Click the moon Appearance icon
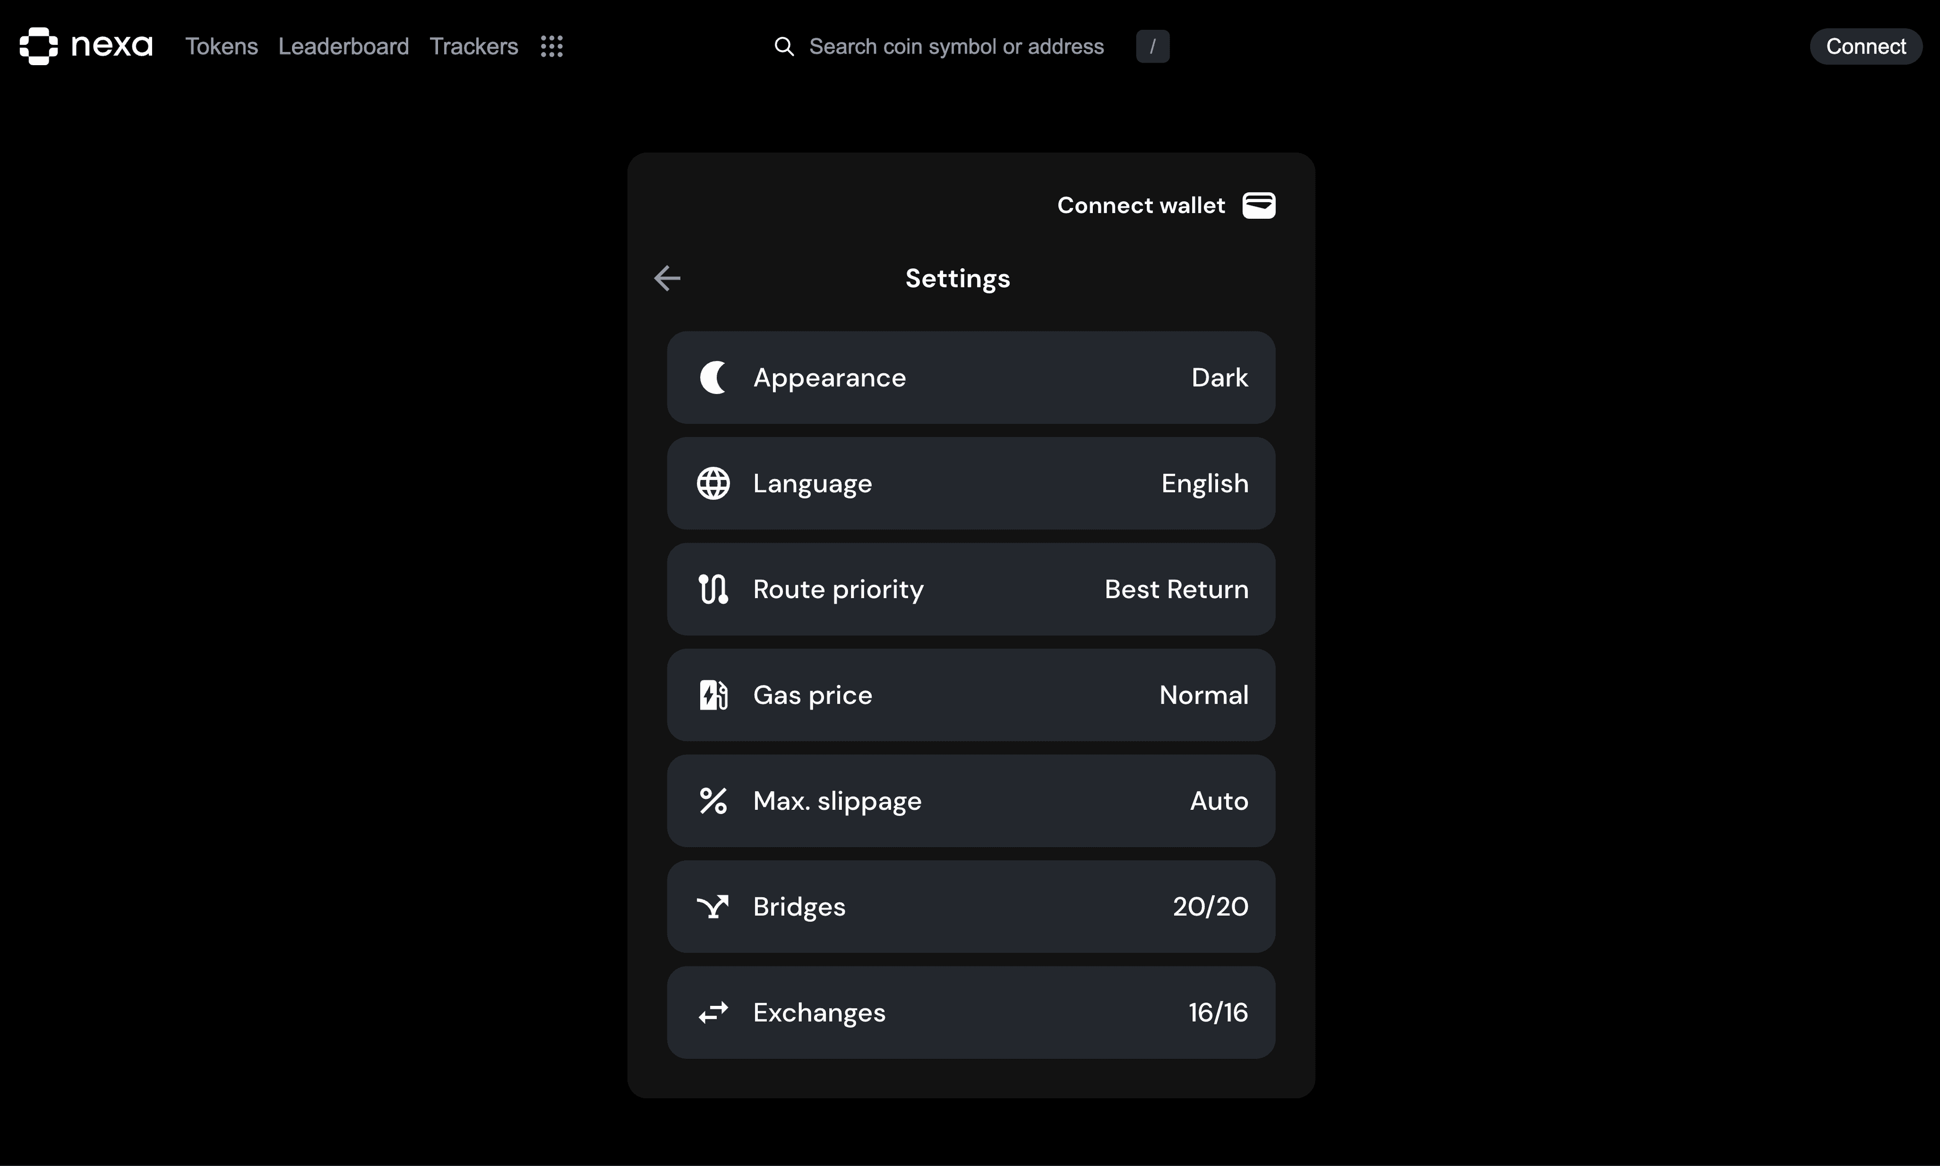 (x=713, y=378)
